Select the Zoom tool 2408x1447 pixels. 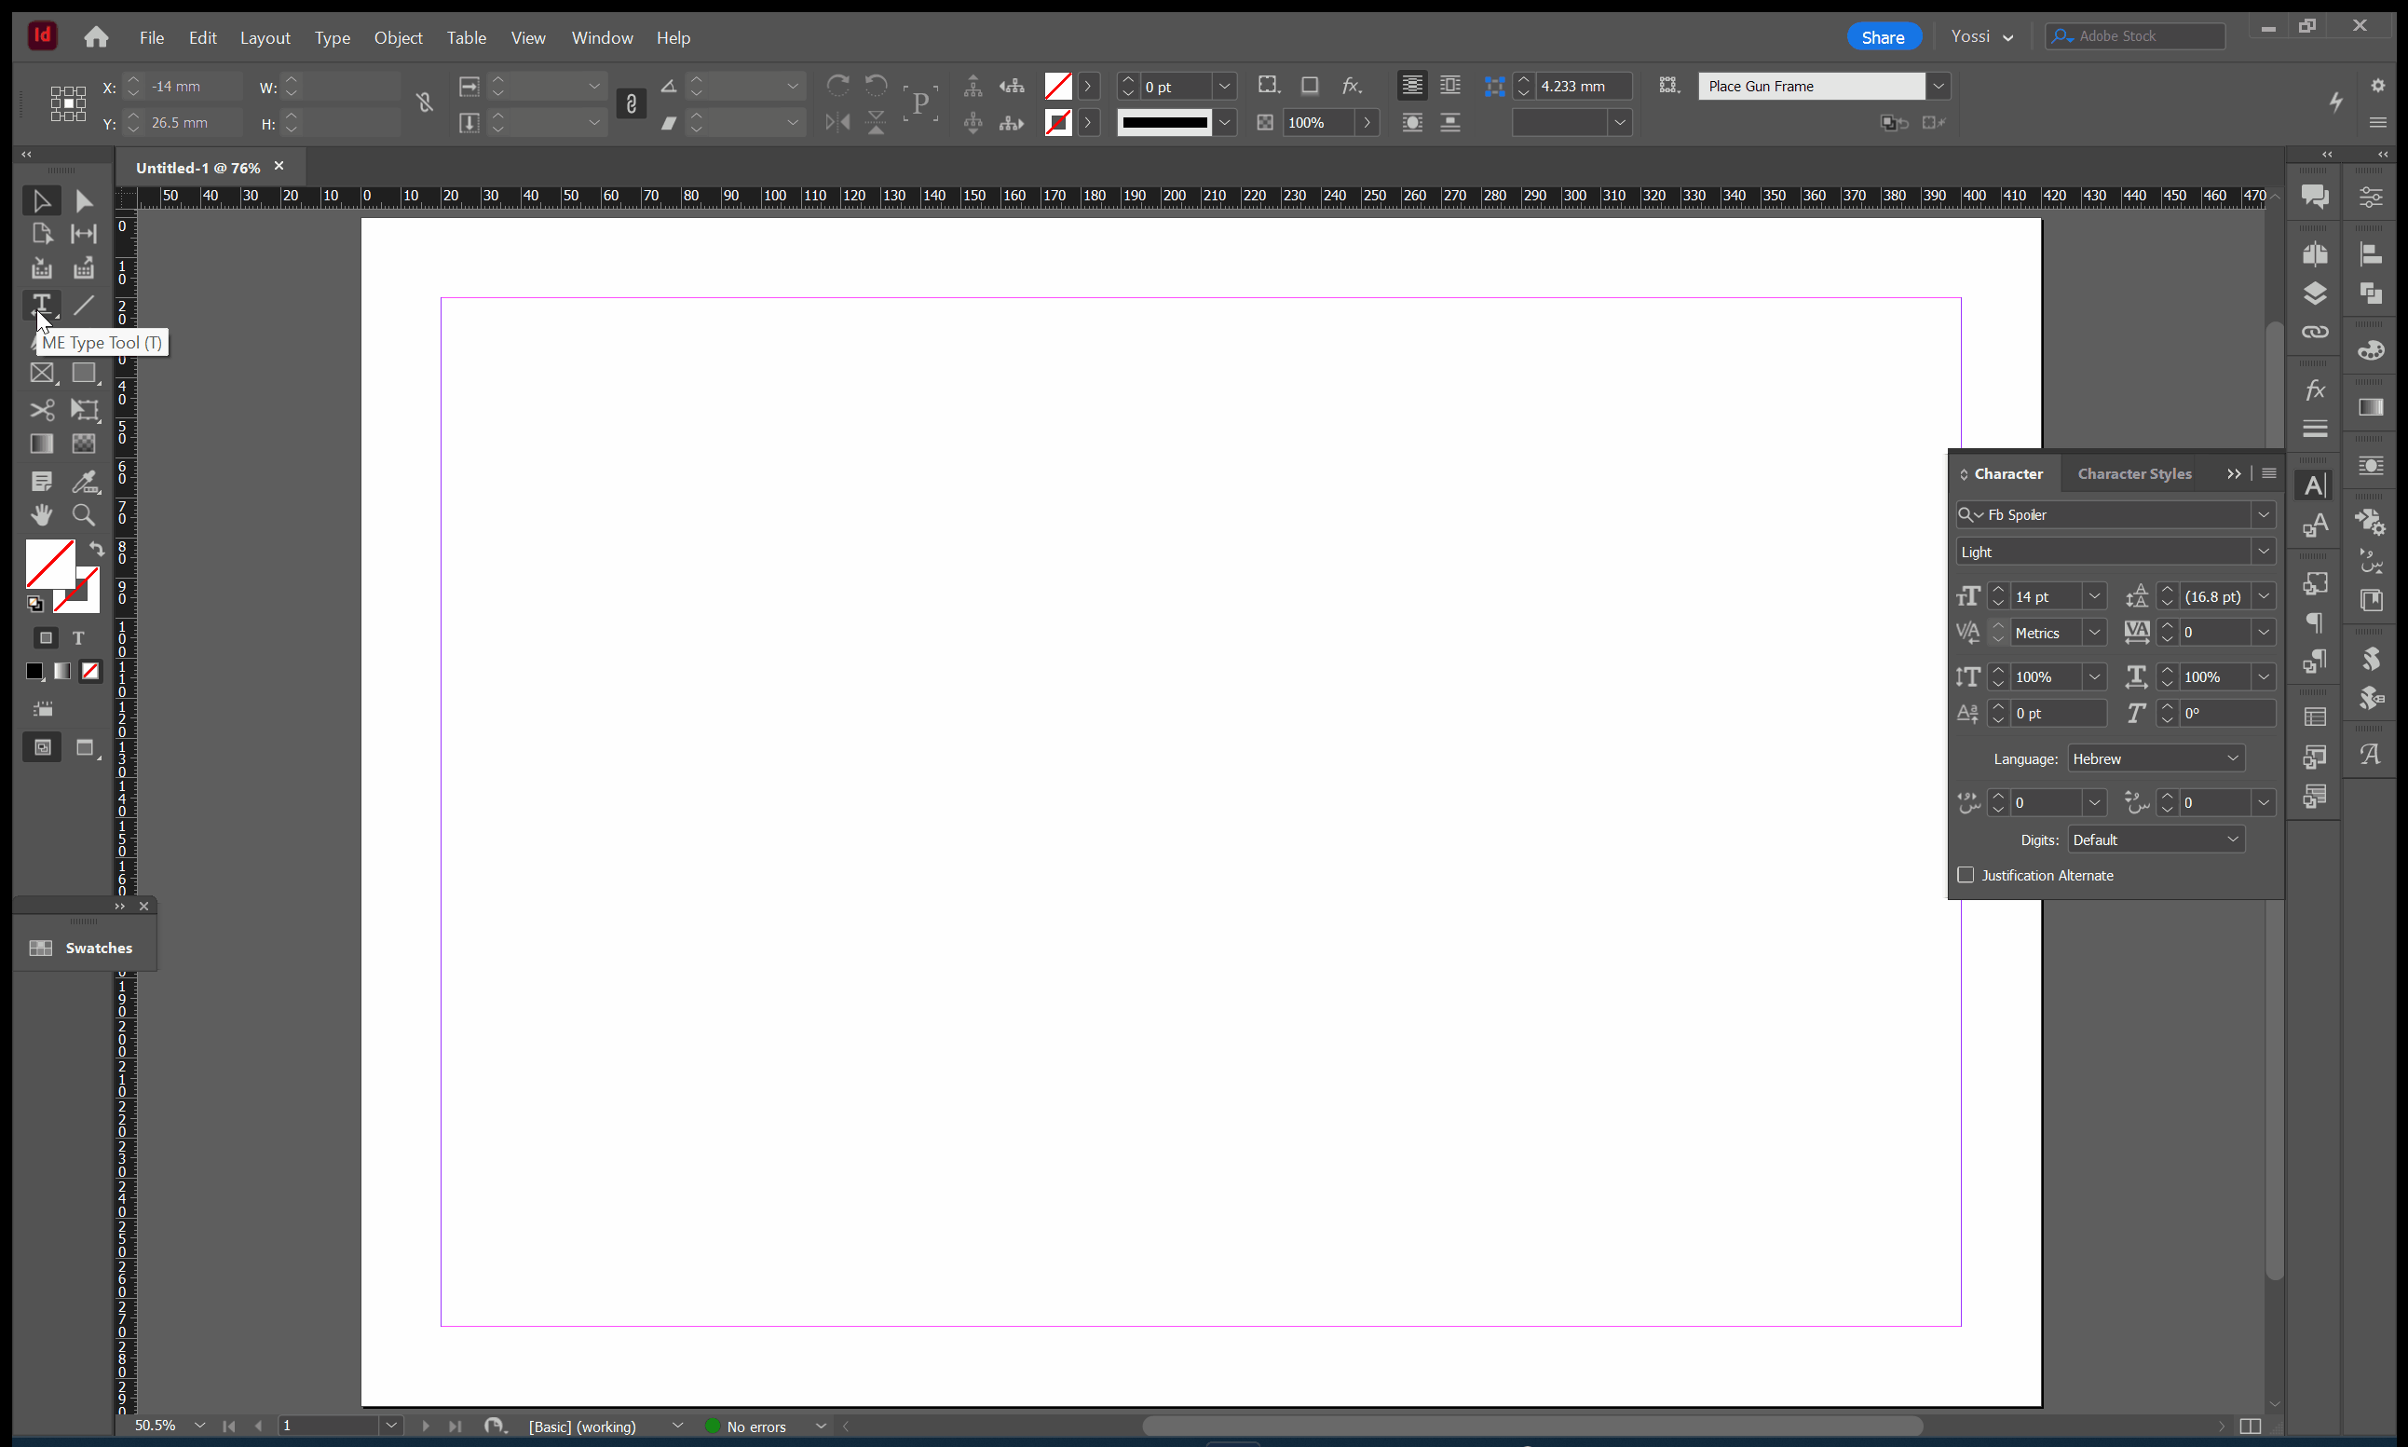(85, 515)
